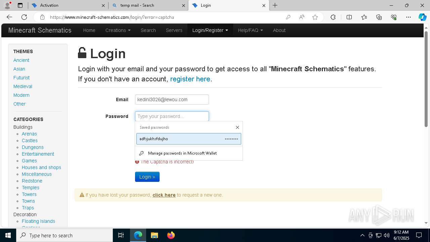This screenshot has width=430, height=242.
Task: Open Ancient theme link
Action: click(x=21, y=60)
